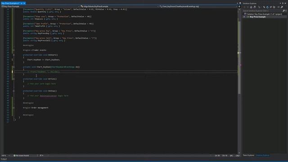Image resolution: width=288 pixels, height=162 pixels.
Task: Refresh the Solution Explorer
Action: (x=267, y=7)
